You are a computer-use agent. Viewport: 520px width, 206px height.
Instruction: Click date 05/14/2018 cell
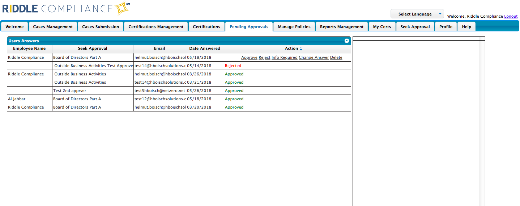point(205,66)
